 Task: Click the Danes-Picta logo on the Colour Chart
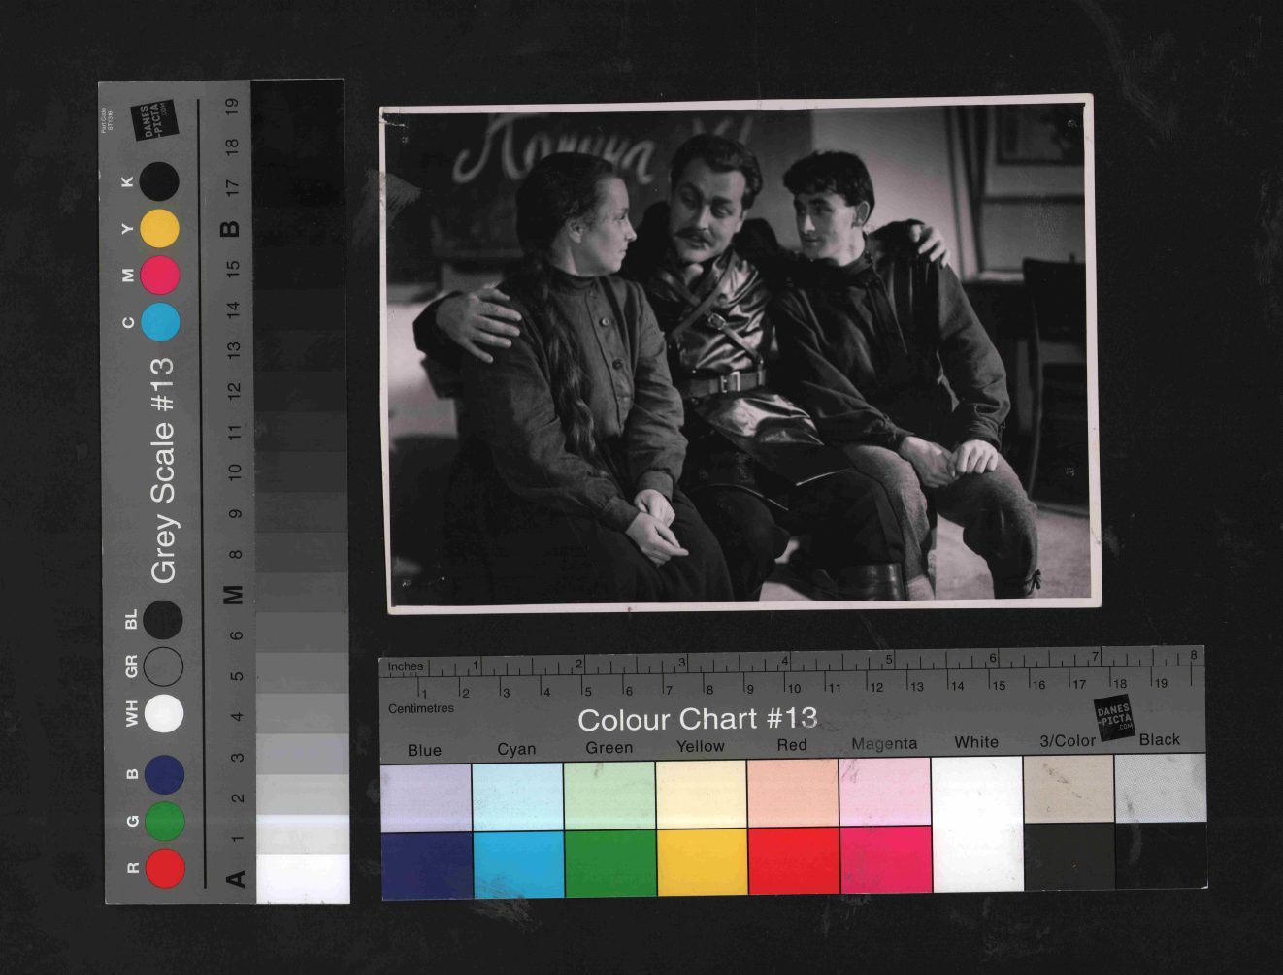pos(1113,719)
